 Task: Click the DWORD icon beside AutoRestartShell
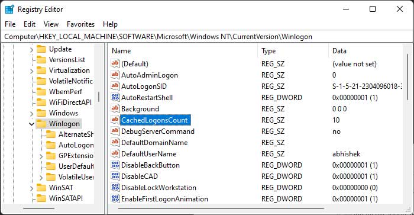click(x=115, y=97)
